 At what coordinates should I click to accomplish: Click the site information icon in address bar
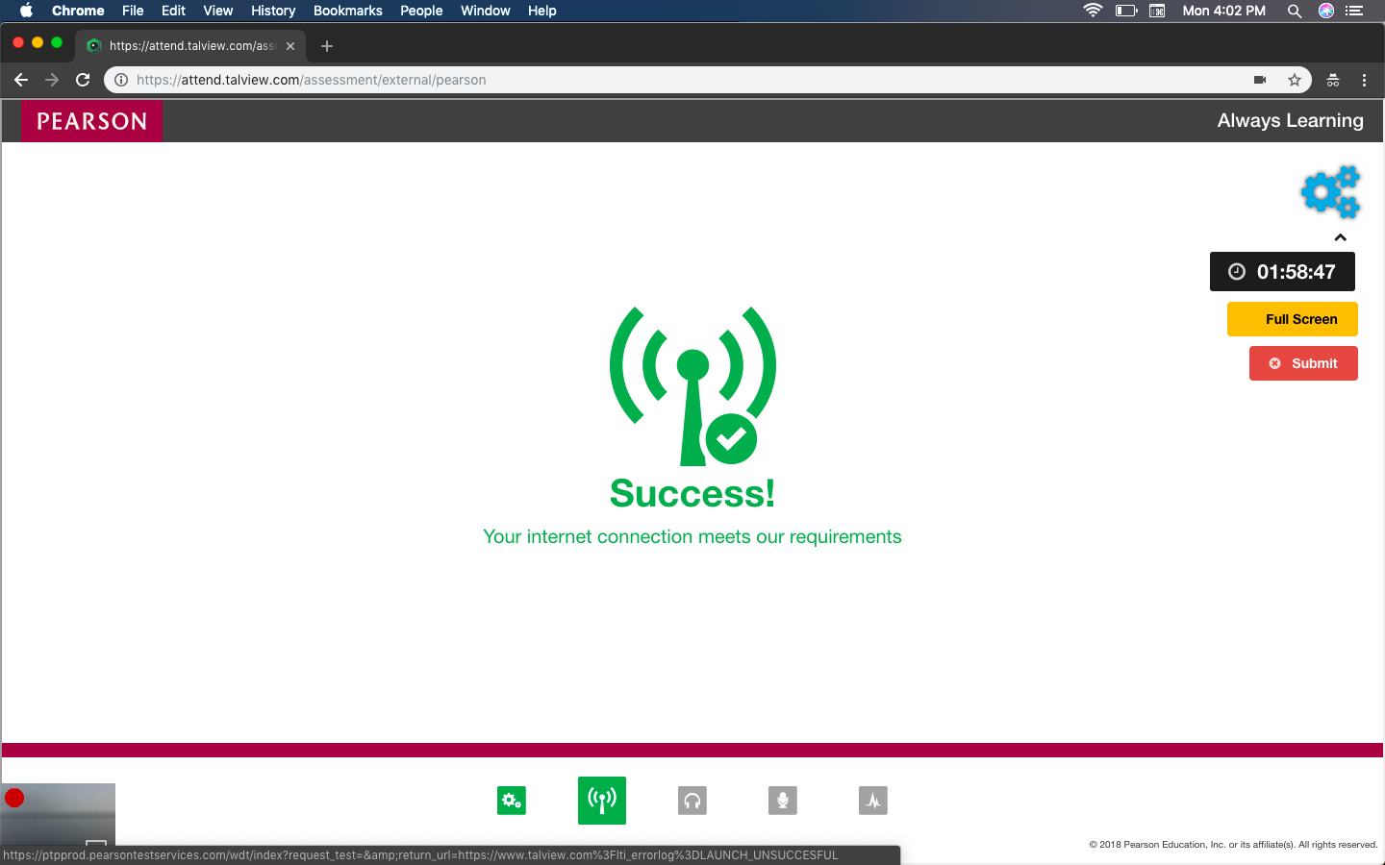[121, 80]
